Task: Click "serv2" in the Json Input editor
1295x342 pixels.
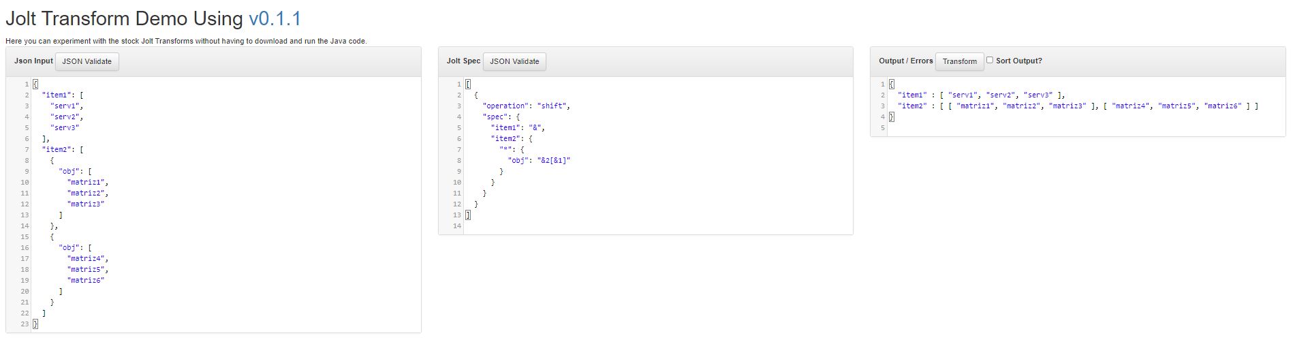Action: [66, 116]
